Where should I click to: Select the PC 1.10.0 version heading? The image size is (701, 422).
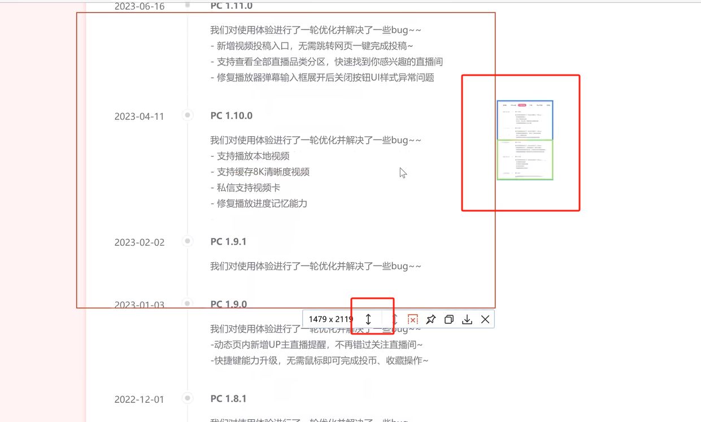230,115
